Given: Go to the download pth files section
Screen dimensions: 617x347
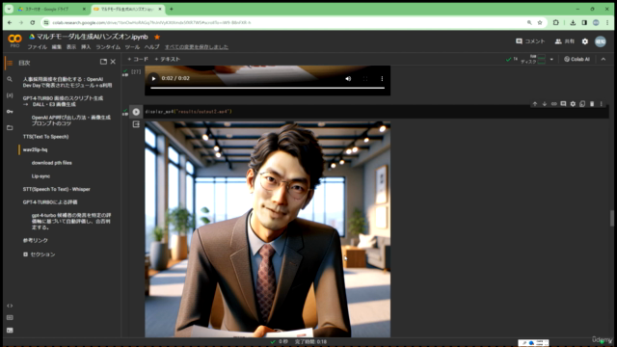Looking at the screenshot, I should click(51, 163).
